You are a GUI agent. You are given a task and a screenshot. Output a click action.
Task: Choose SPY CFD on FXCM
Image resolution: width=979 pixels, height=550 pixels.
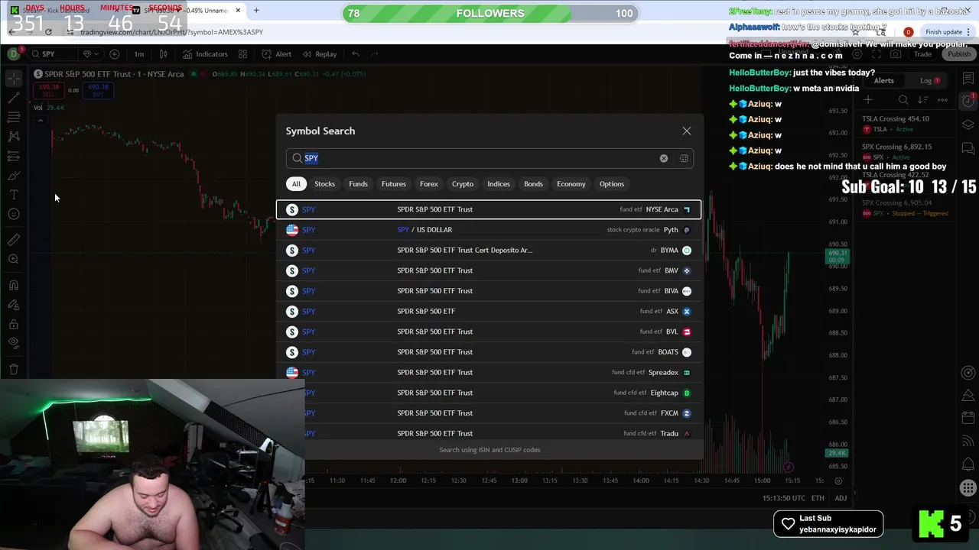[x=489, y=413]
